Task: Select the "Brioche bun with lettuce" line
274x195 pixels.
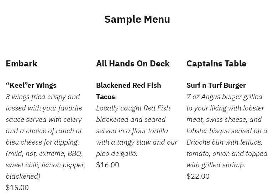Action: (x=224, y=142)
